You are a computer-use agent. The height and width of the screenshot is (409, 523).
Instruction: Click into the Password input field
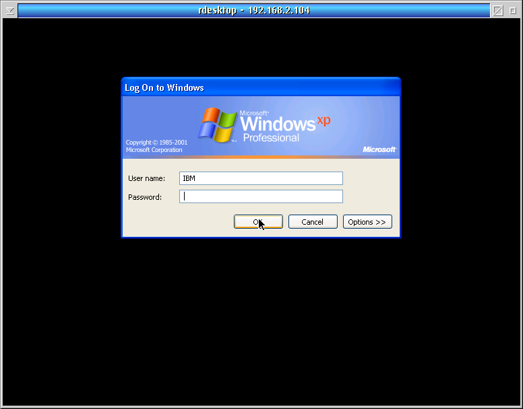(261, 196)
